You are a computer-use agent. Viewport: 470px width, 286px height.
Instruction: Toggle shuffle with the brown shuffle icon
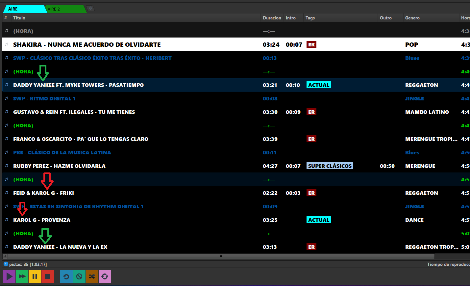(92, 276)
